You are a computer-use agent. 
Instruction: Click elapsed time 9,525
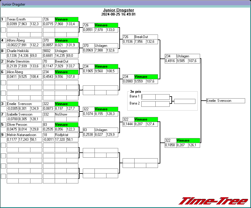tap(24, 77)
